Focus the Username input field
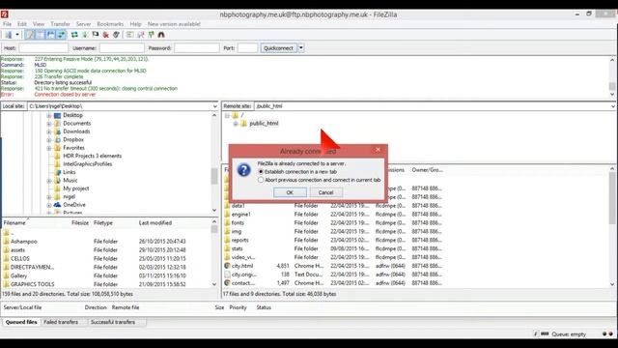The height and width of the screenshot is (348, 618). click(122, 48)
